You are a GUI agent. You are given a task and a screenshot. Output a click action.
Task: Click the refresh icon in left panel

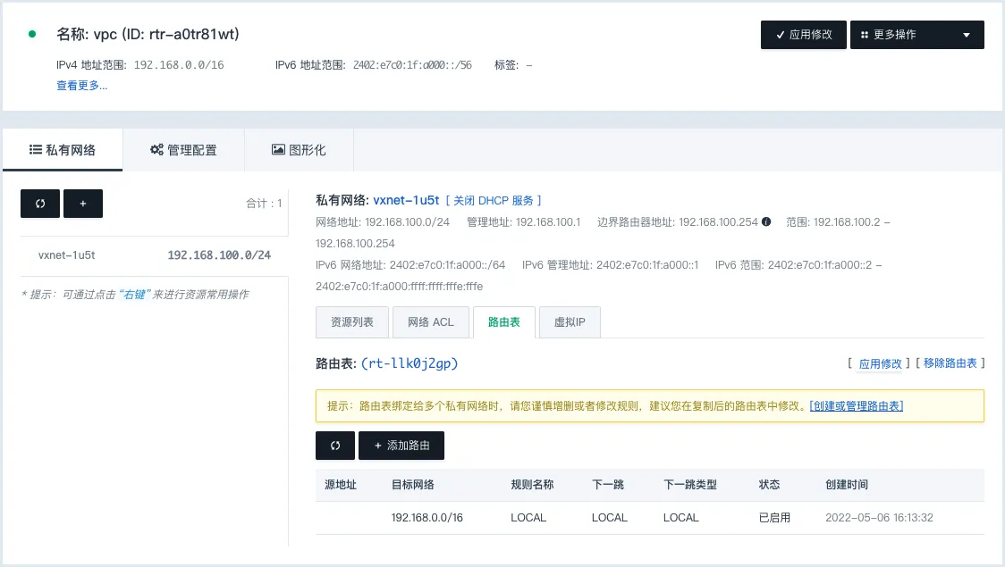[40, 204]
